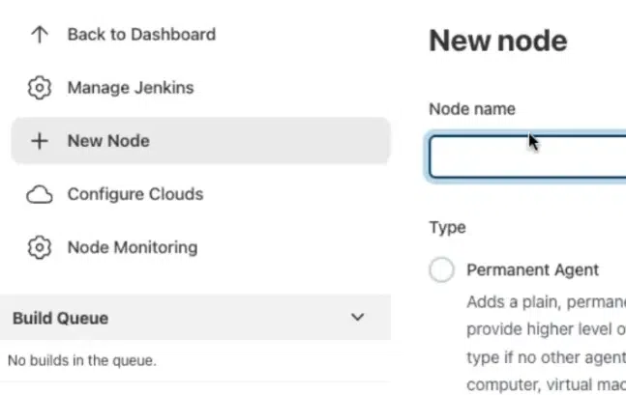Click the plus icon beside New Node
This screenshot has height=395, width=626.
pos(39,141)
